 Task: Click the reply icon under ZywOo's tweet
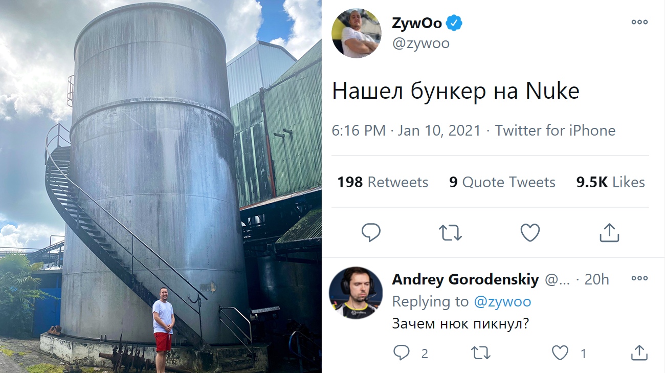(x=371, y=233)
